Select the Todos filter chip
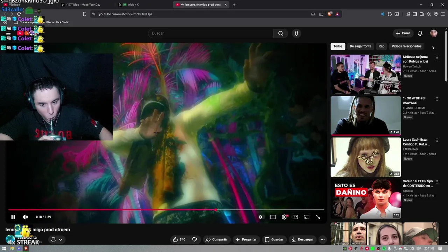Screen dimensions: 448x252 tap(338, 46)
